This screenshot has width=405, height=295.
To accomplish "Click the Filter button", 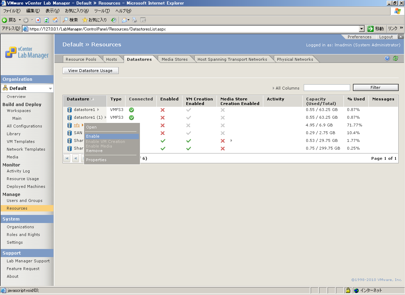I will click(x=375, y=87).
